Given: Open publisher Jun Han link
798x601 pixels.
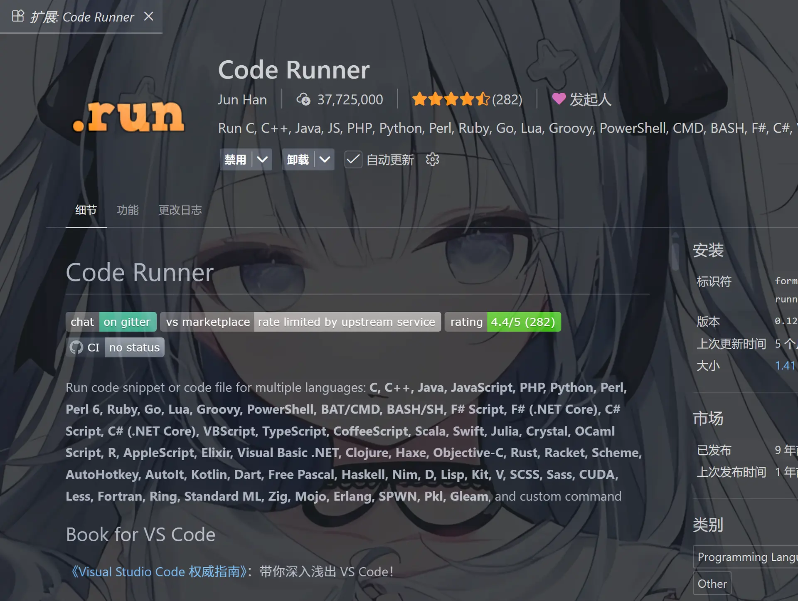Looking at the screenshot, I should coord(242,99).
